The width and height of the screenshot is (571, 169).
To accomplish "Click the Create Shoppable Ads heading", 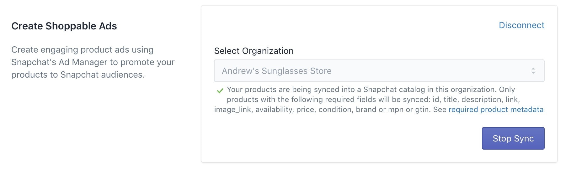I will pyautogui.click(x=64, y=26).
